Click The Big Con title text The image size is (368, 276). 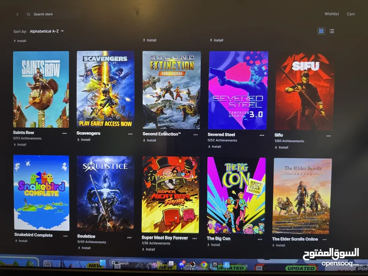point(219,238)
